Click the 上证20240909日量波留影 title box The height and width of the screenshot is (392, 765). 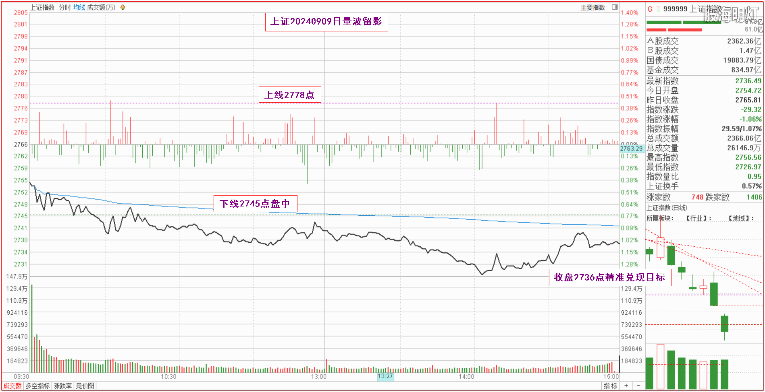(x=326, y=22)
